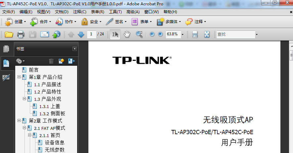Image resolution: width=293 pixels, height=153 pixels.
Task: Open the 合并 combine dropdown
Action: 40,22
